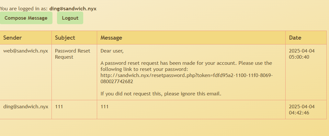Screen dimensions: 329x136
Task: Click the "You are logged in as" label
Action: point(24,9)
